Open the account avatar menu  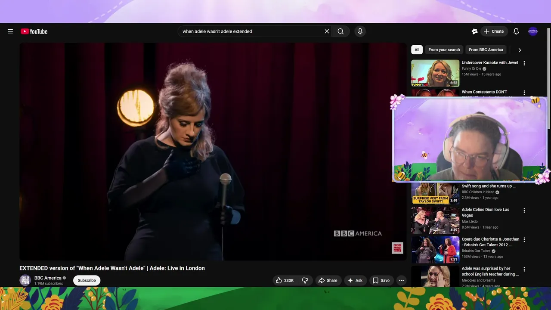533,31
